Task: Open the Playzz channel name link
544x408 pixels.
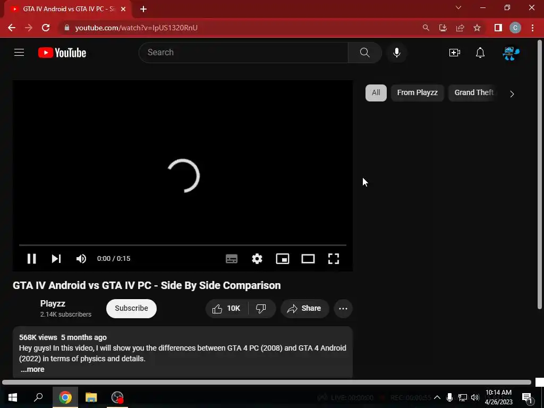Action: click(x=53, y=303)
